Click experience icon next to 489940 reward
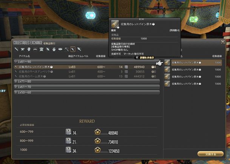This screenshot has height=164, width=230. coord(97,132)
